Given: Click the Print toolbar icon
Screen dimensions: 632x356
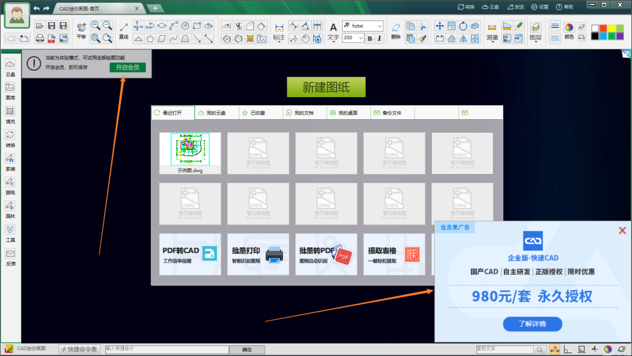Looking at the screenshot, I should pyautogui.click(x=40, y=38).
